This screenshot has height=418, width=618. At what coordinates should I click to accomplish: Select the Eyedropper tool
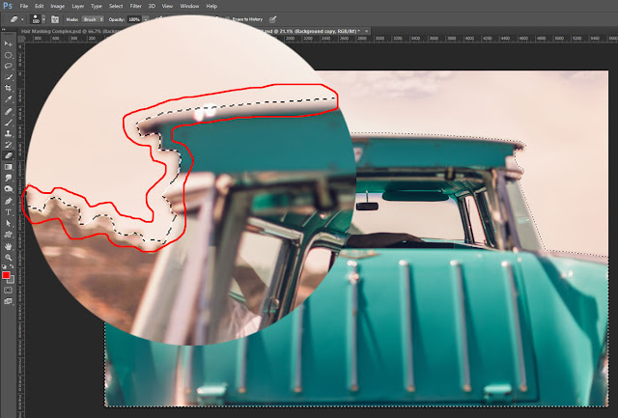(9, 99)
